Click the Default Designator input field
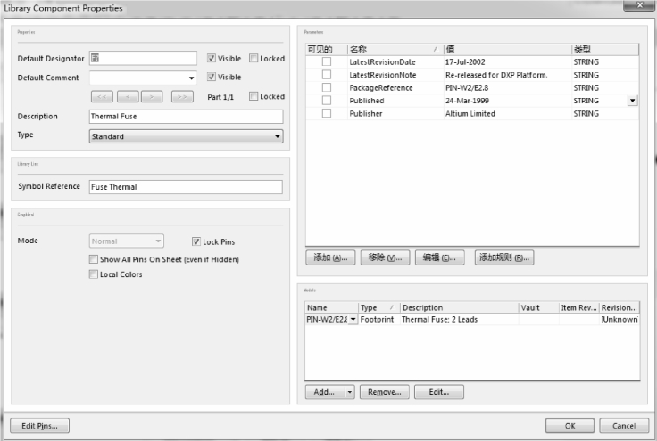Viewport: 657px width, 441px height. tap(144, 58)
